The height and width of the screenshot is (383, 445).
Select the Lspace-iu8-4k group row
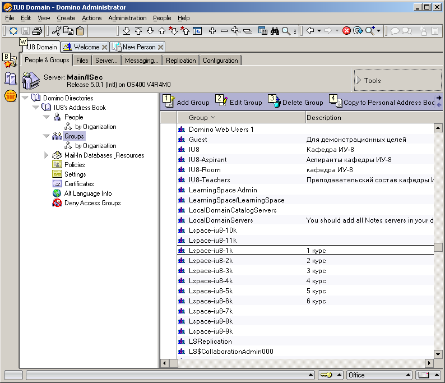305,281
